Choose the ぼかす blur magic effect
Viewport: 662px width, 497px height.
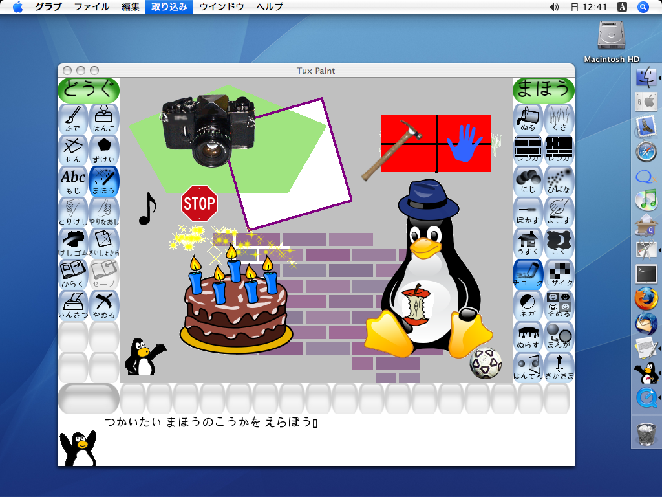[528, 212]
